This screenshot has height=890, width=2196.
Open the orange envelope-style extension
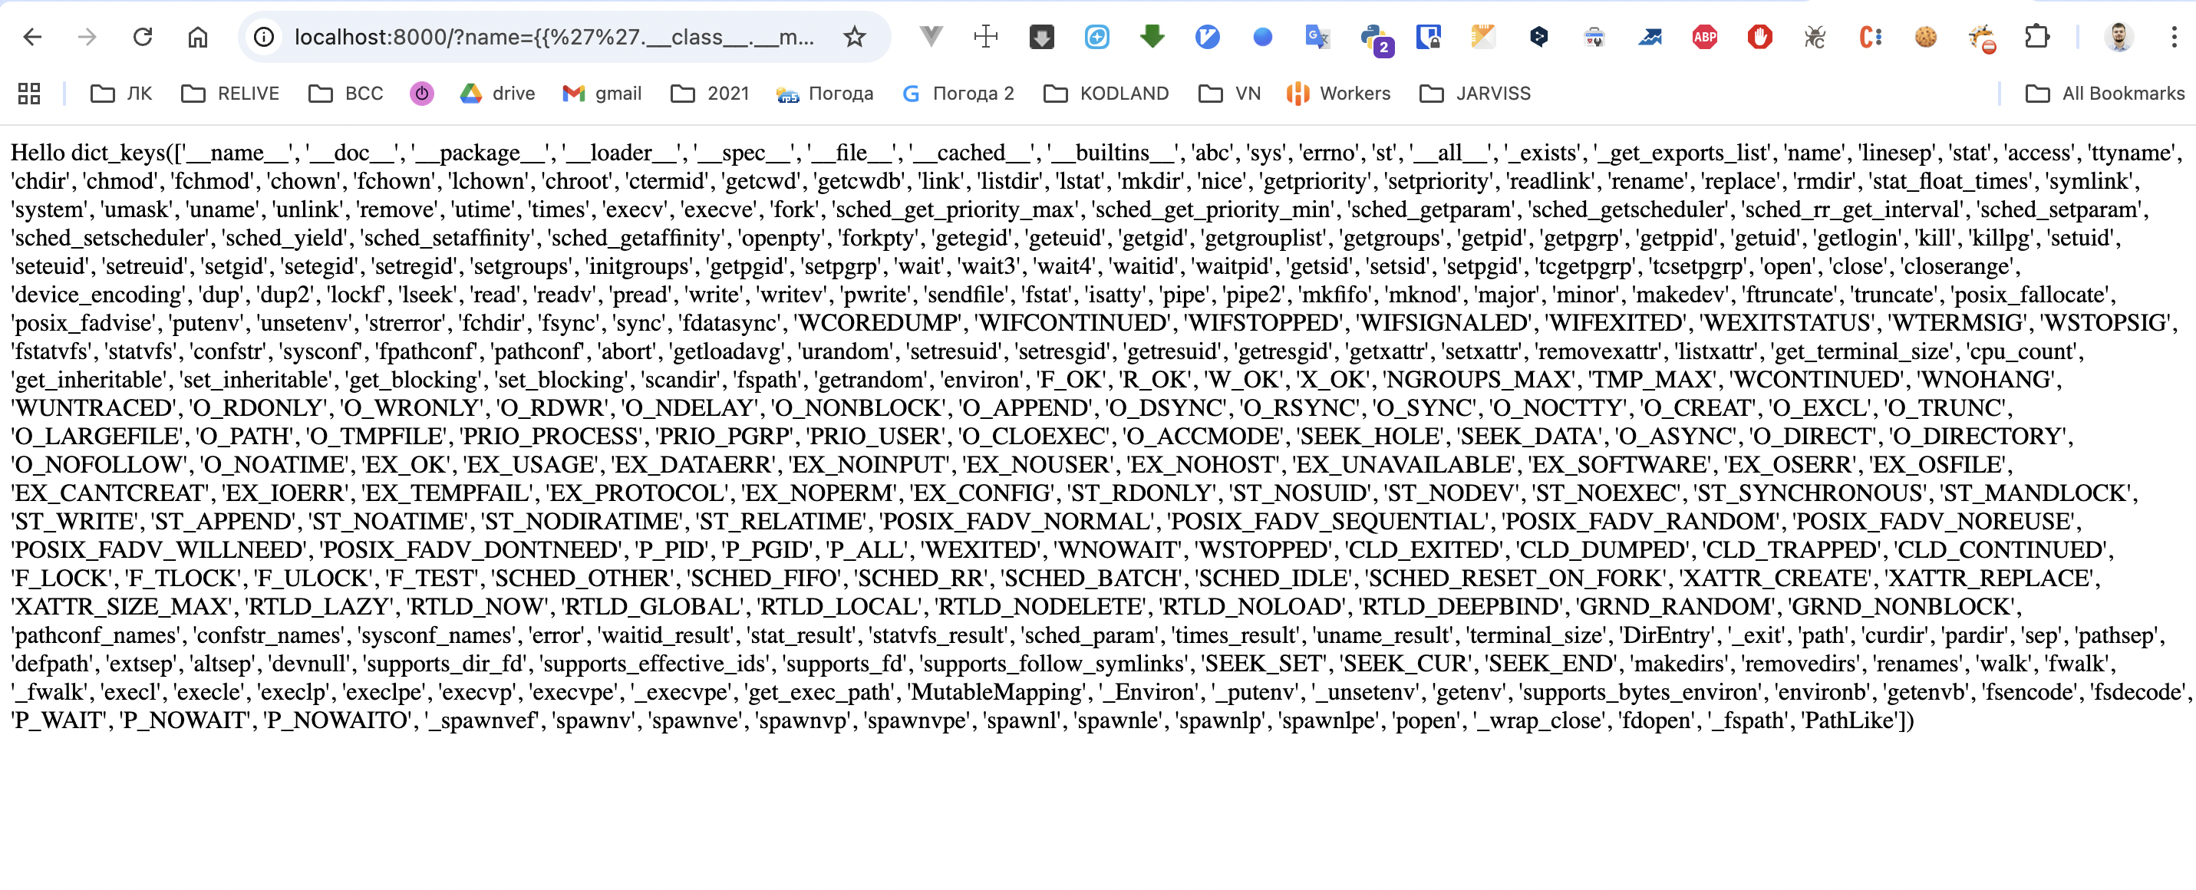1483,37
